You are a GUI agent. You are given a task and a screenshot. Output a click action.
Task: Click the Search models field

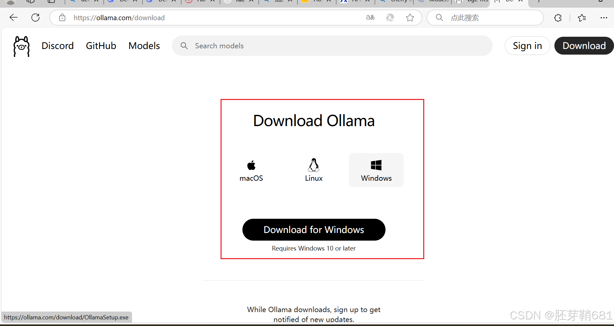click(332, 46)
